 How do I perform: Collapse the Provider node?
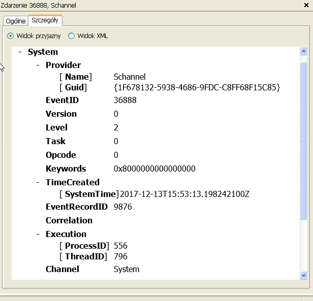coord(38,65)
